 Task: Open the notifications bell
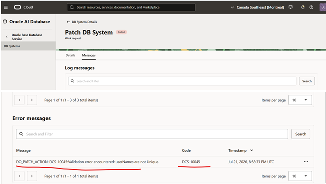point(303,7)
